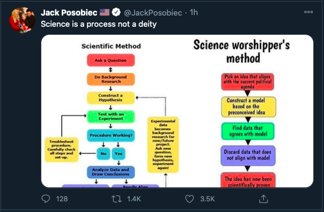This screenshot has height=212, width=324.
Task: Click the red Ask a Question box
Action: tap(111, 60)
